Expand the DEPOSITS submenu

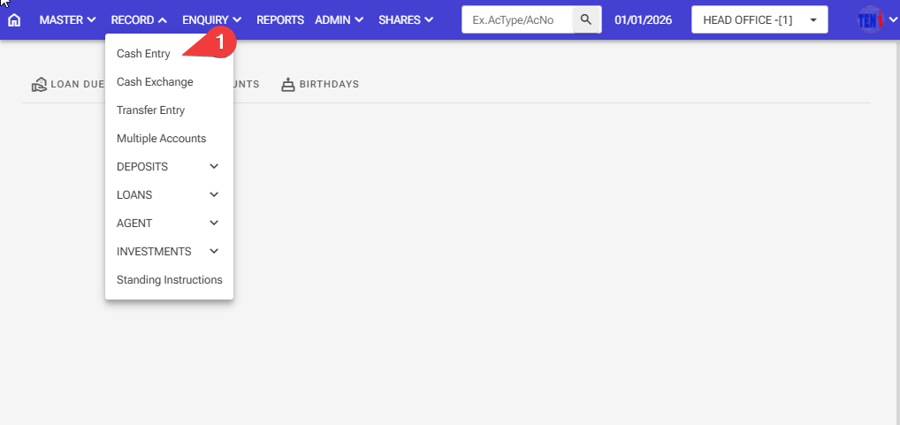(168, 167)
